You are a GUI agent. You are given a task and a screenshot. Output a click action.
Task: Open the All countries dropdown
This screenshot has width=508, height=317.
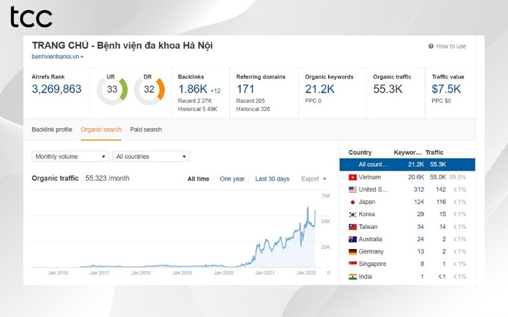(x=151, y=157)
